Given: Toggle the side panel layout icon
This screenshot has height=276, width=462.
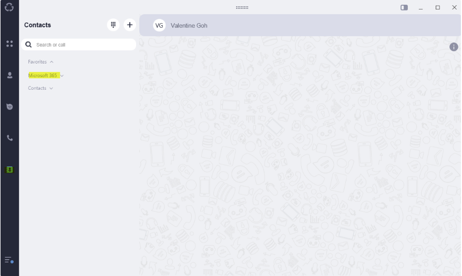Looking at the screenshot, I should [404, 7].
